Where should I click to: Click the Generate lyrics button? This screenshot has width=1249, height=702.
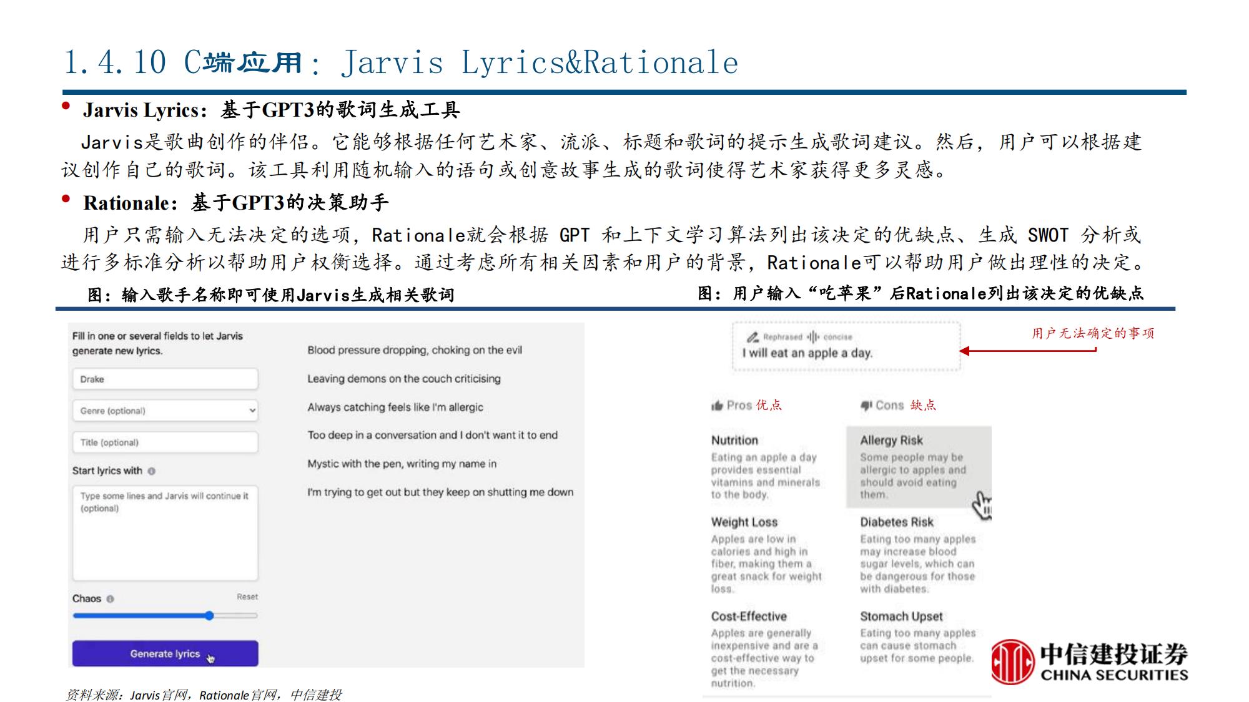point(165,653)
